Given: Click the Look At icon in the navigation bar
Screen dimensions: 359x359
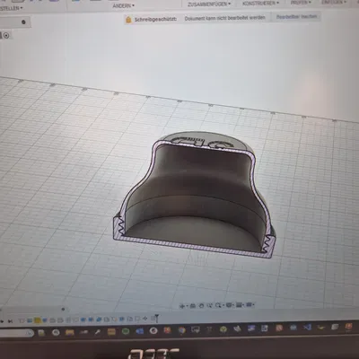Looking at the screenshot, I should click(x=193, y=305).
